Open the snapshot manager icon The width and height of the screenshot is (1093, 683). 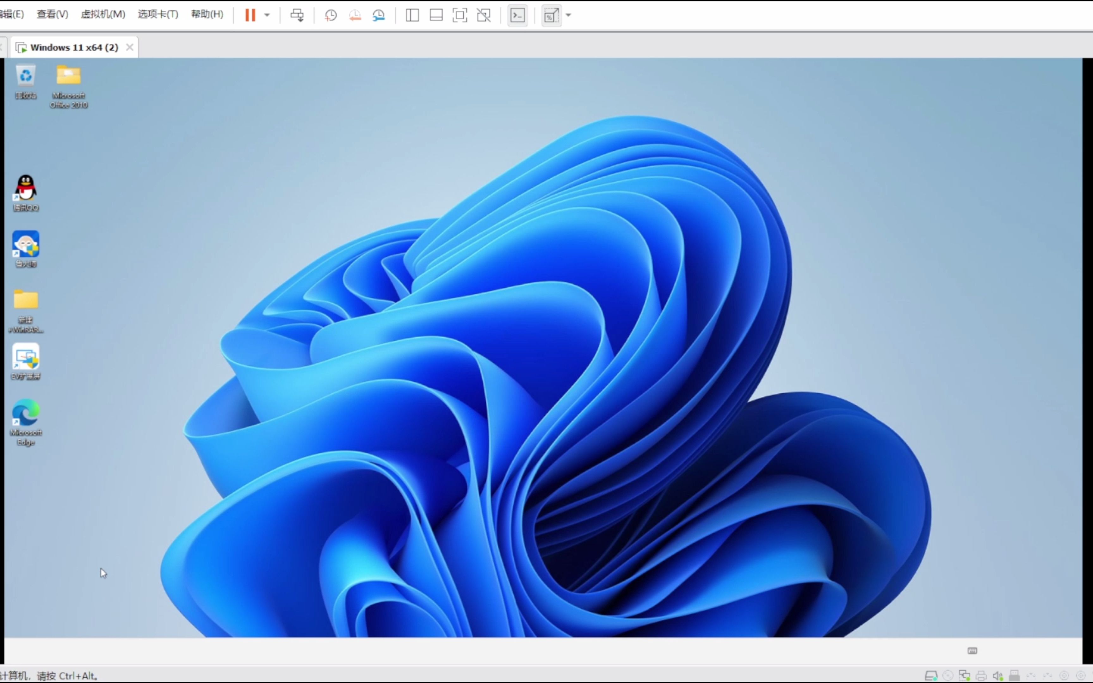point(379,15)
